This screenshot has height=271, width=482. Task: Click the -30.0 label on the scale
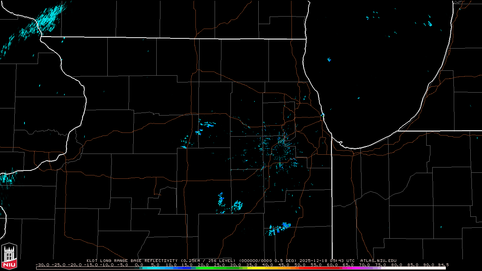42,265
